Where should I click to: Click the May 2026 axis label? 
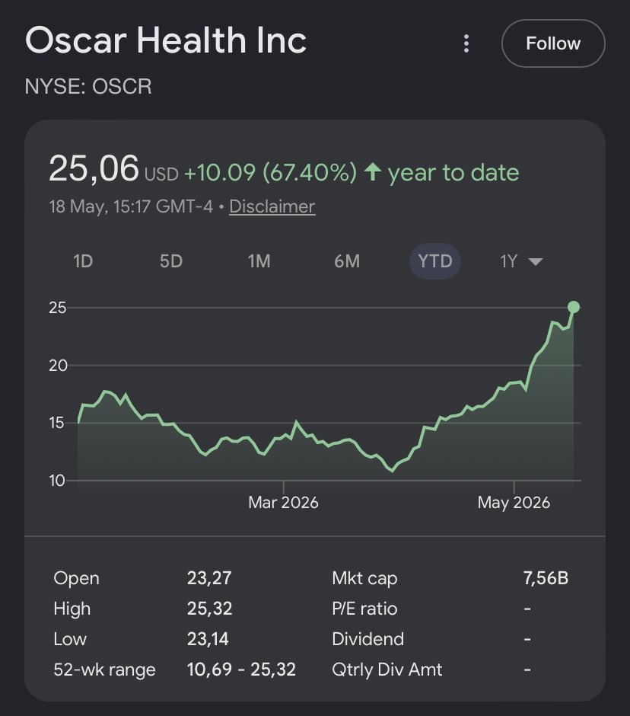[514, 502]
